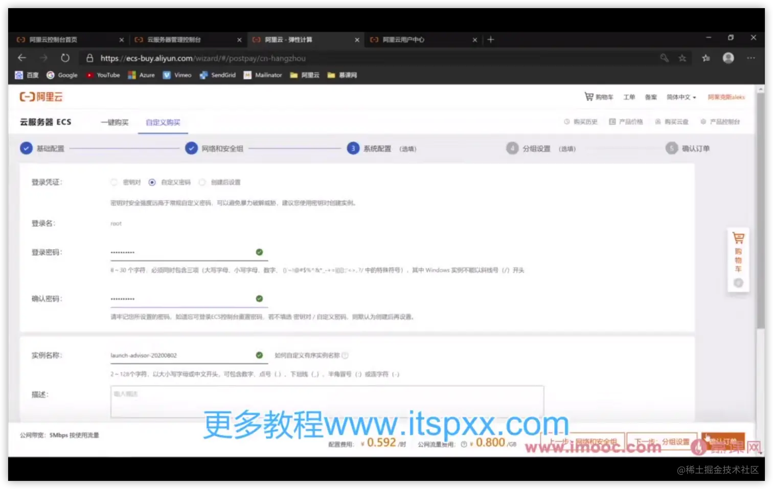Open the 购物车 cart in the header
Screen dimensions: 773x489
[599, 97]
